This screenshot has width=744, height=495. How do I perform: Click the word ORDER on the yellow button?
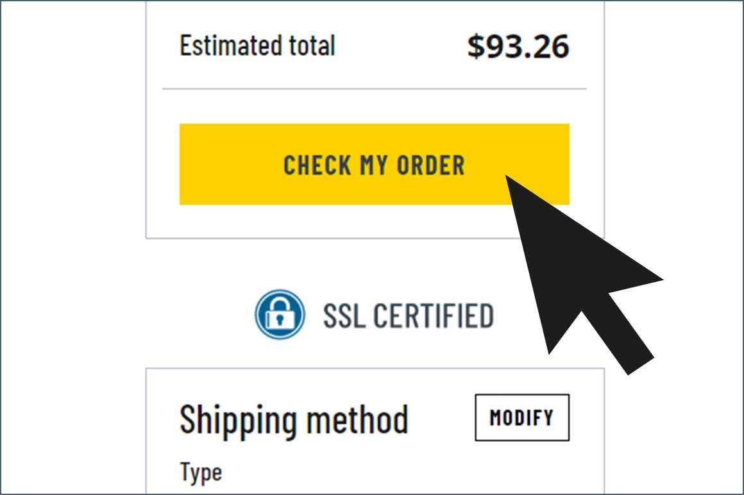tap(430, 165)
